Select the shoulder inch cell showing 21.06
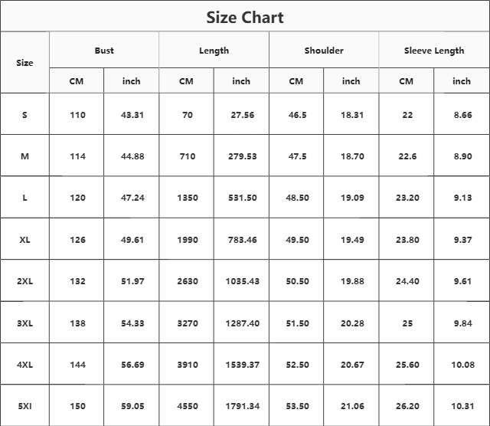490x426 pixels. [x=352, y=406]
